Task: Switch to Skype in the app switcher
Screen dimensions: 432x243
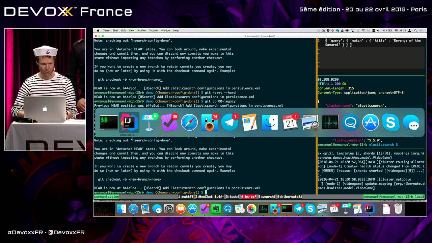Action: pyautogui.click(x=390, y=123)
